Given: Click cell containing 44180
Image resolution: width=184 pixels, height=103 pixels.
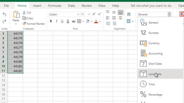Looking at the screenshot, I should (x=15, y=62).
